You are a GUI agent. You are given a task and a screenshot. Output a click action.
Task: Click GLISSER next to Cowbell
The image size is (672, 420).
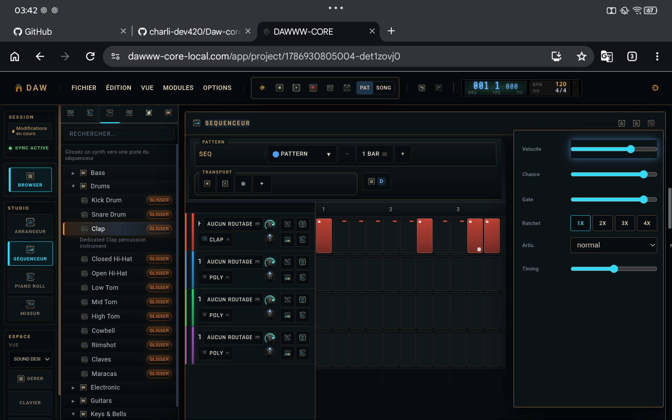(159, 331)
